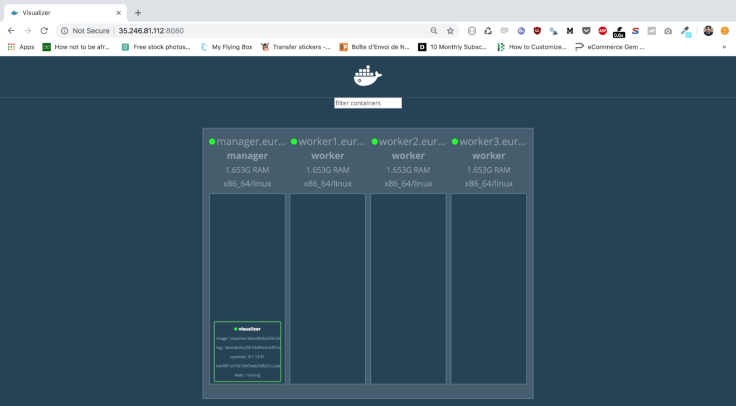
Task: Select the worker2.eur... node name
Action: pos(412,142)
